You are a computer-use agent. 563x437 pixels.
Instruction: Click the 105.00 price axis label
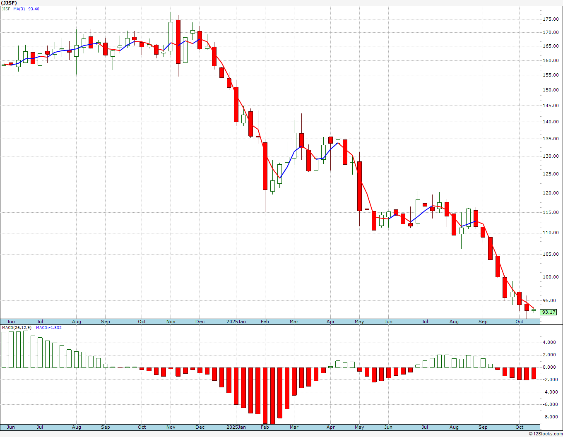pos(551,254)
